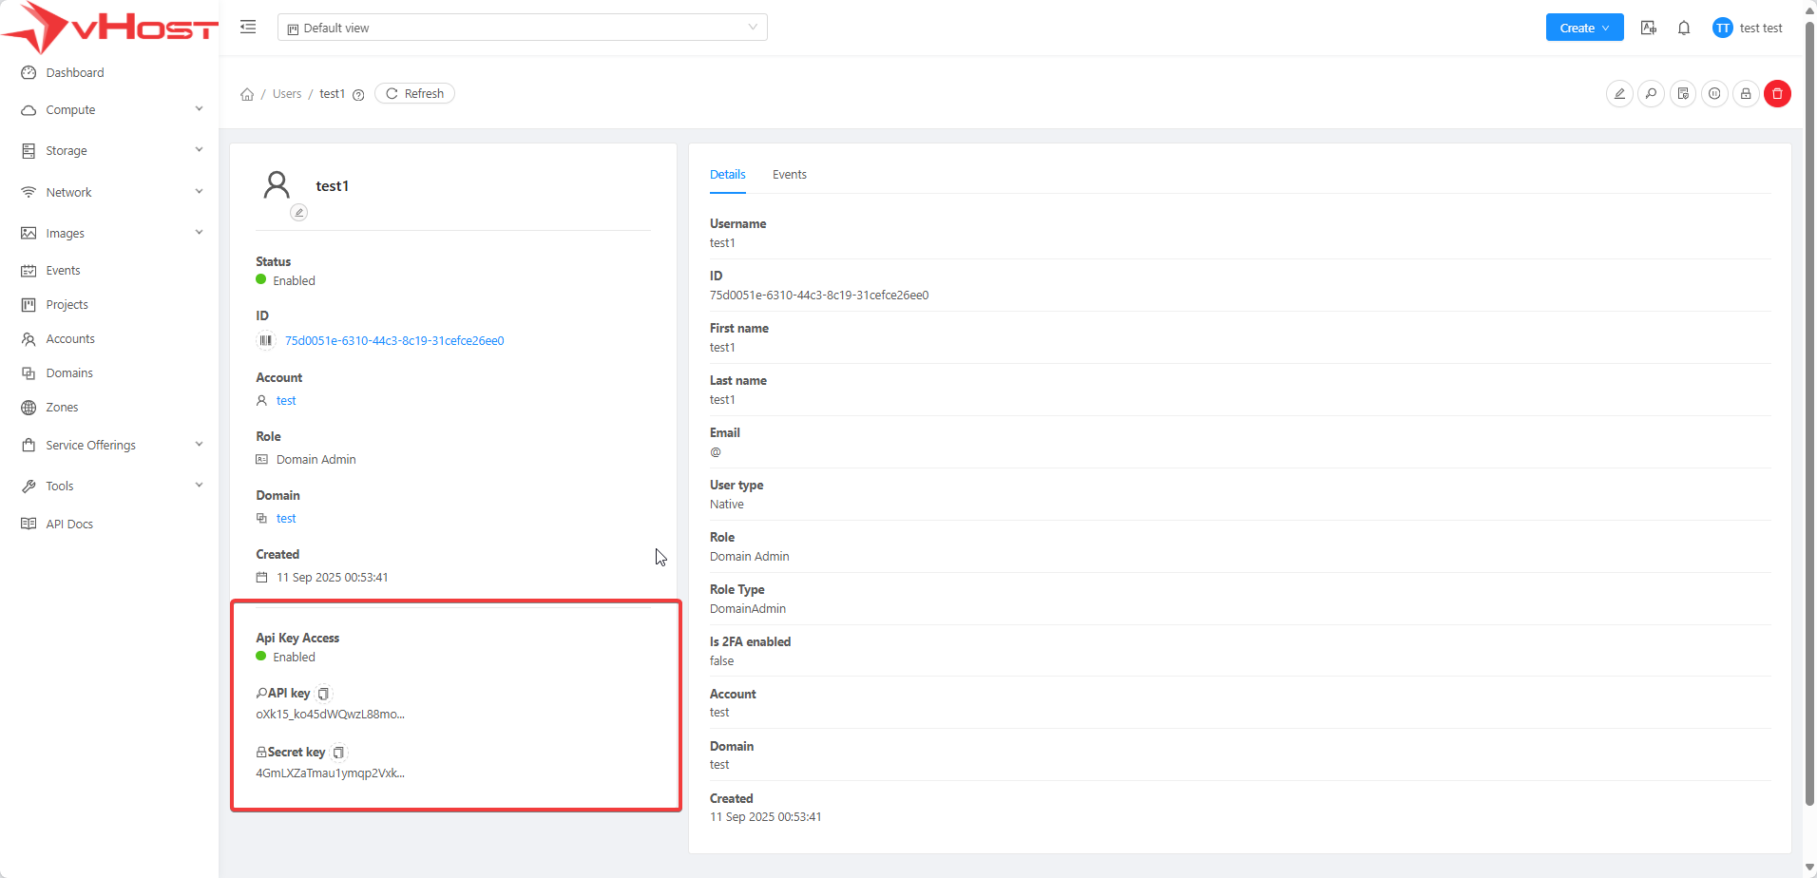Image resolution: width=1817 pixels, height=878 pixels.
Task: Open the Create dropdown button
Action: pyautogui.click(x=1584, y=28)
